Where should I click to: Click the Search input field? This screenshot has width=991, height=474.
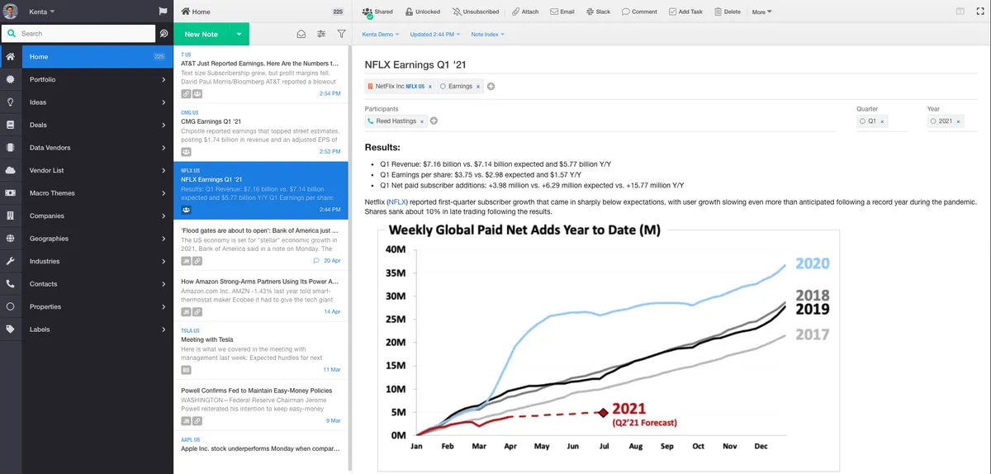tap(86, 34)
